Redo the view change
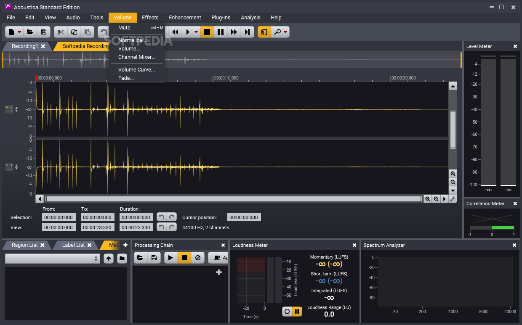The height and width of the screenshot is (325, 522). point(171,227)
